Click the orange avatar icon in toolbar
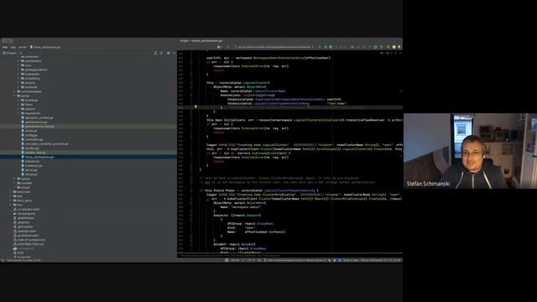 click(394, 47)
